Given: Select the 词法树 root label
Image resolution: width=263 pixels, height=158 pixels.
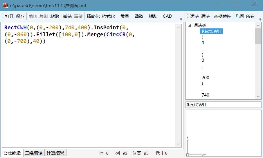Looking at the screenshot, I should point(200,26).
